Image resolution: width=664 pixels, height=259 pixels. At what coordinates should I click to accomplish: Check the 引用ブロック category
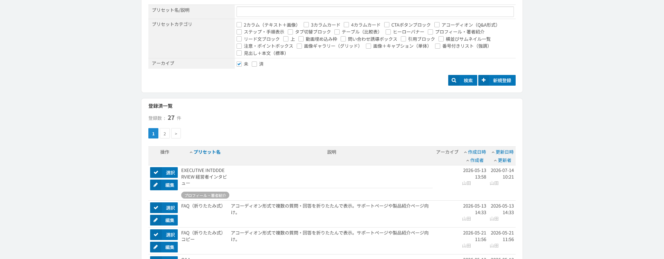tap(403, 39)
